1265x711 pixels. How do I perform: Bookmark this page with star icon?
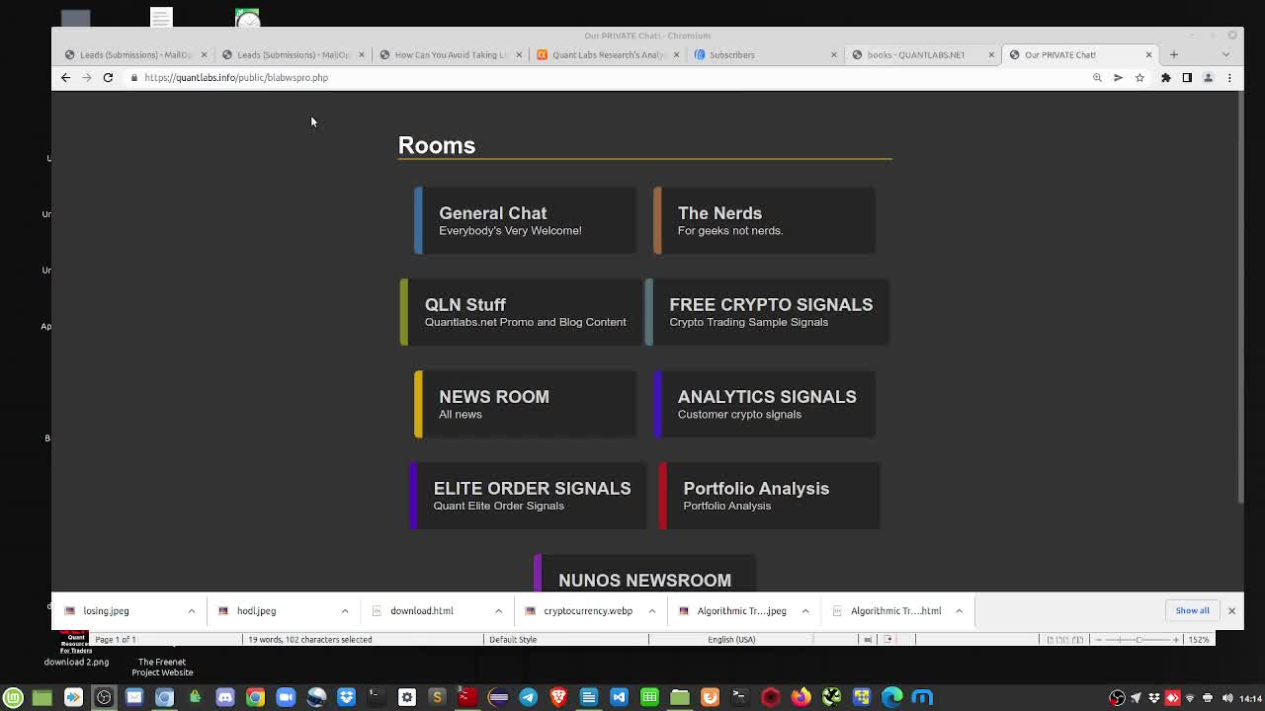point(1139,77)
